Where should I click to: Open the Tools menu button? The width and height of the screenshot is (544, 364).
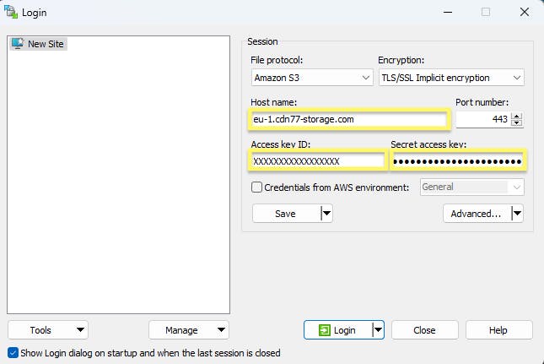pyautogui.click(x=47, y=330)
